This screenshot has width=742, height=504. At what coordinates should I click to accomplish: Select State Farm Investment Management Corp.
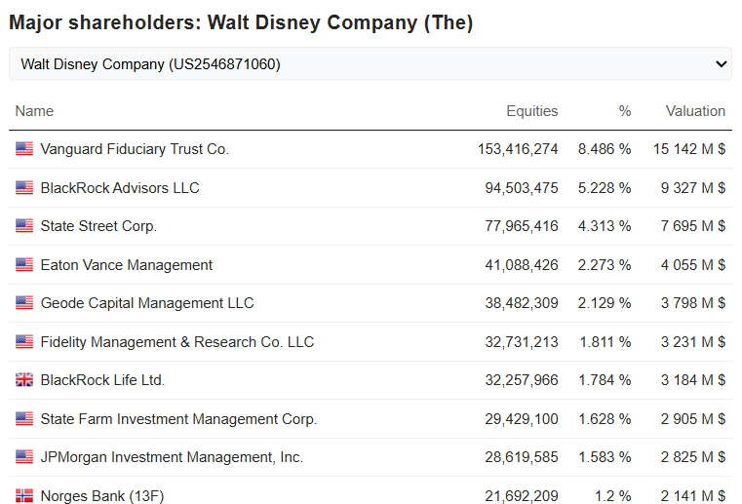(x=178, y=419)
